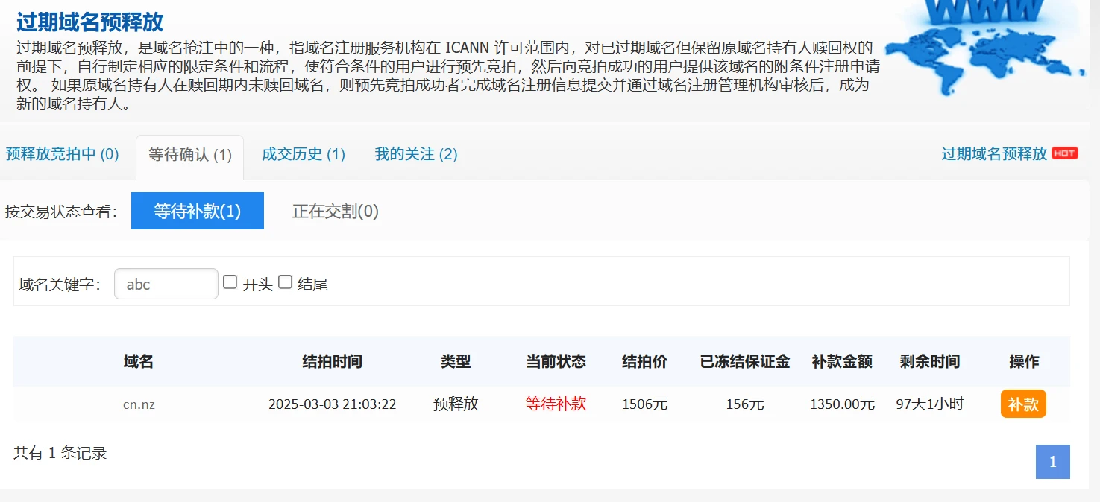Viewport: 1100px width, 502px height.
Task: Go to page 1 in pagination
Action: point(1052,462)
